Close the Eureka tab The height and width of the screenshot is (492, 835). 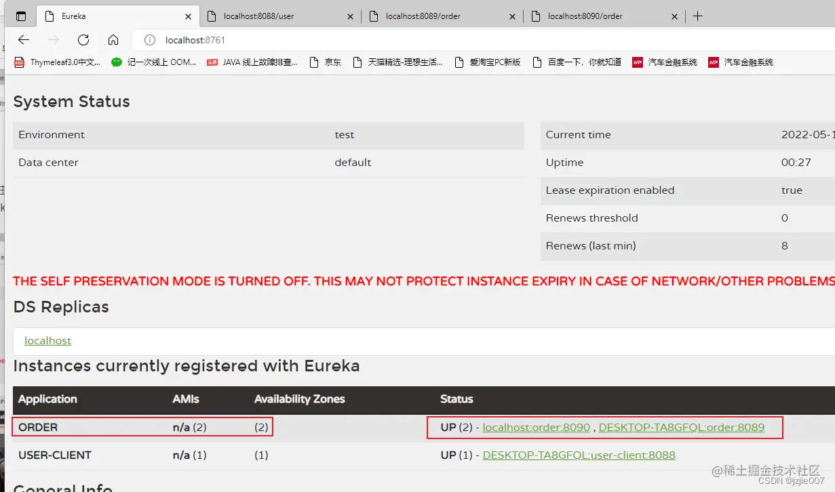[188, 16]
